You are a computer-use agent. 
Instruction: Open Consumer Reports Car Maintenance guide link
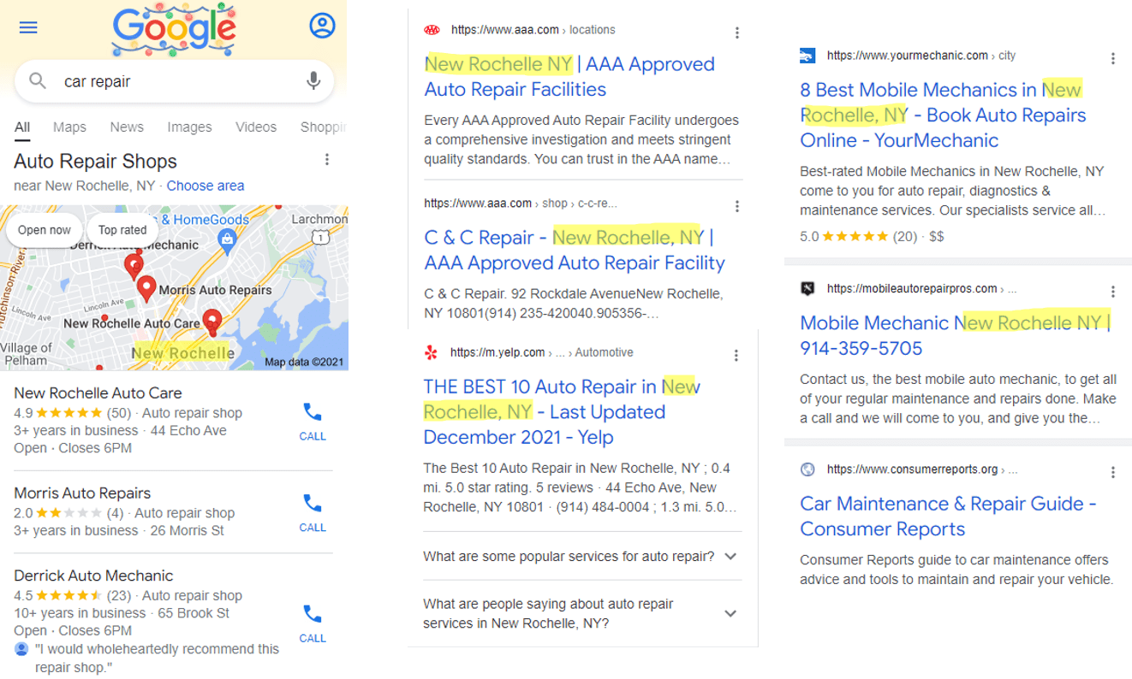coord(948,517)
